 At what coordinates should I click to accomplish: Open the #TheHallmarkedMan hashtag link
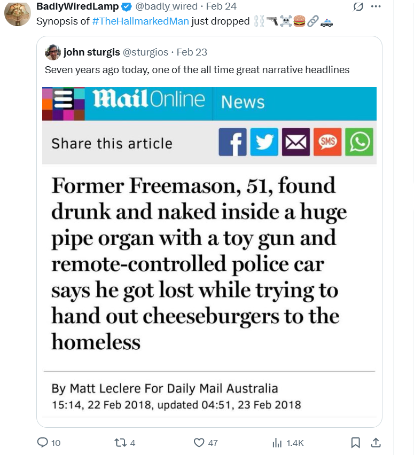coord(140,21)
